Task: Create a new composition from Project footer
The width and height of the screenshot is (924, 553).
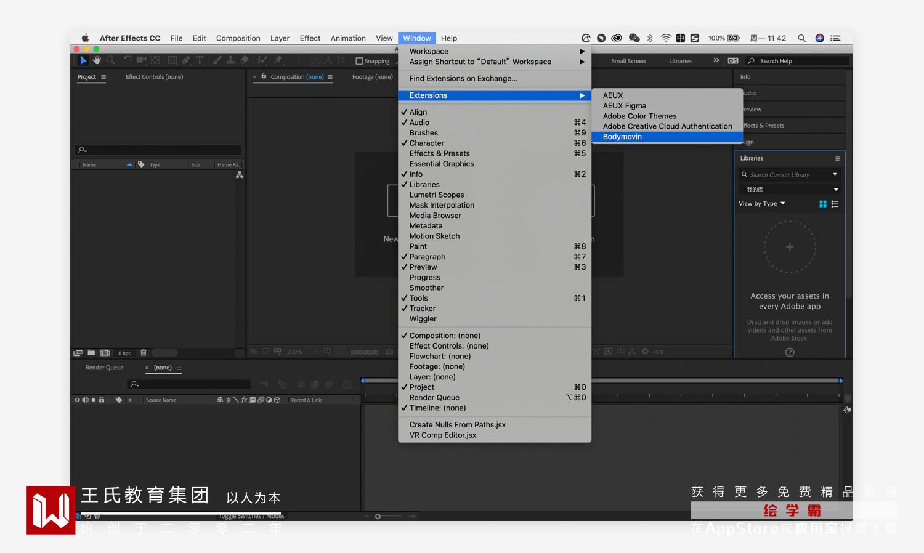Action: [x=105, y=353]
